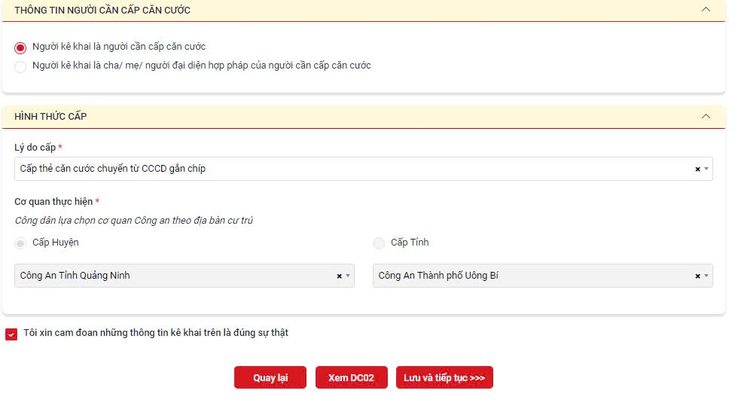Clear the Lý do cấp selection with x
Viewport: 738px width, 412px height.
pyautogui.click(x=697, y=169)
